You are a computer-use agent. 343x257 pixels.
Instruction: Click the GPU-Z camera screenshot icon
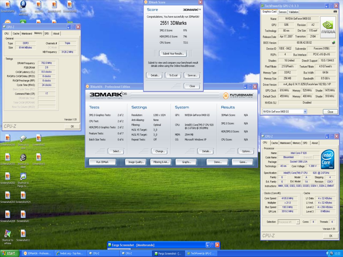335,12
